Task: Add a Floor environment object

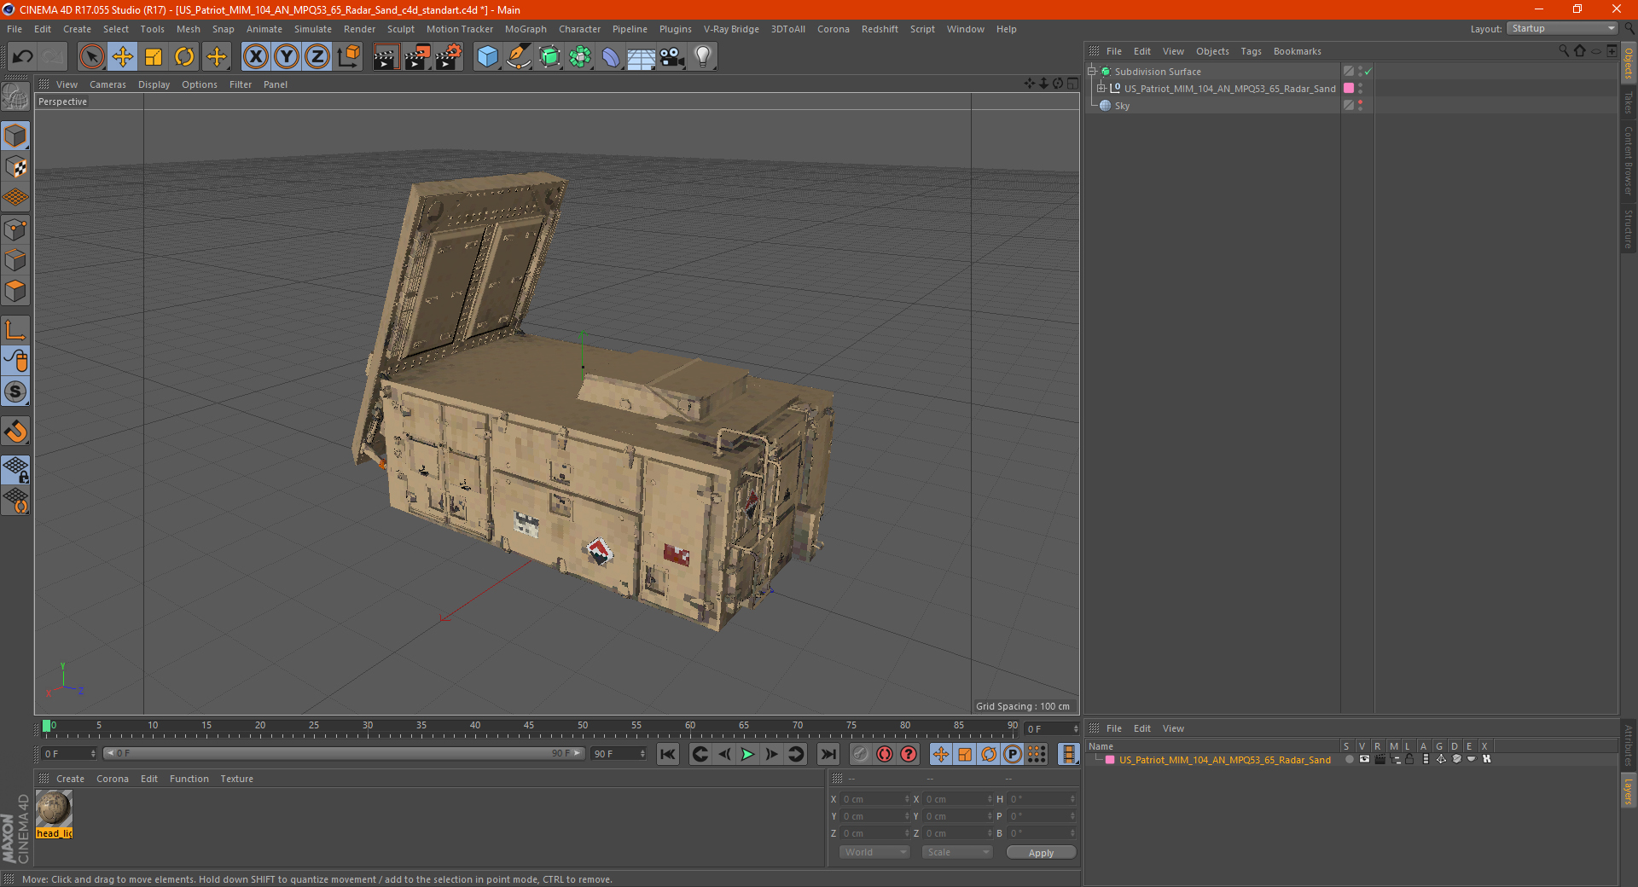Action: (641, 57)
